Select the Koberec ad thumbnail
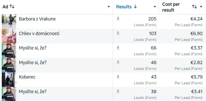206x101 pixels. coord(9,80)
